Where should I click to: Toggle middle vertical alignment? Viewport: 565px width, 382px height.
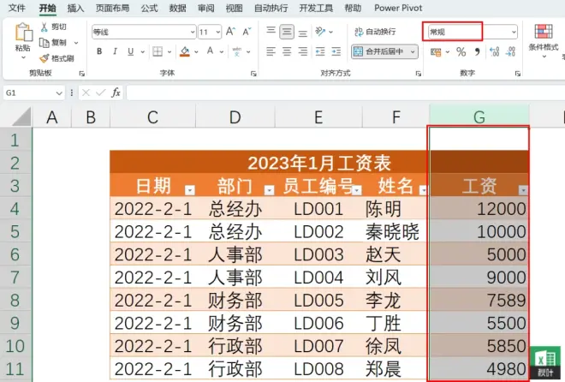point(287,32)
